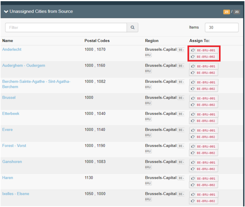Click postal codes 1050 , 1000

tap(95, 194)
